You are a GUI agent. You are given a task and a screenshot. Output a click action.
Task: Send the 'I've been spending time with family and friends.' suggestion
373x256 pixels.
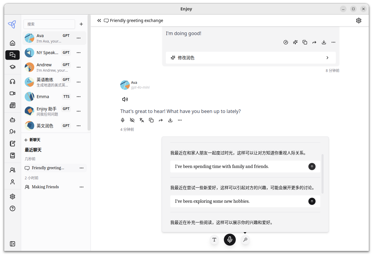[x=312, y=167]
